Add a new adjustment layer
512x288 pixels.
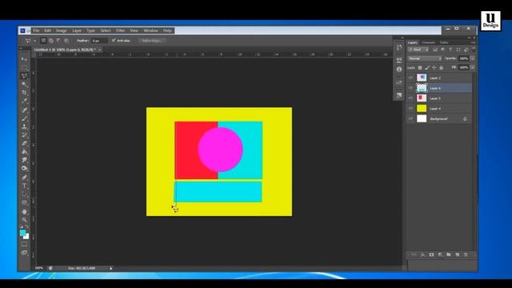point(440,254)
